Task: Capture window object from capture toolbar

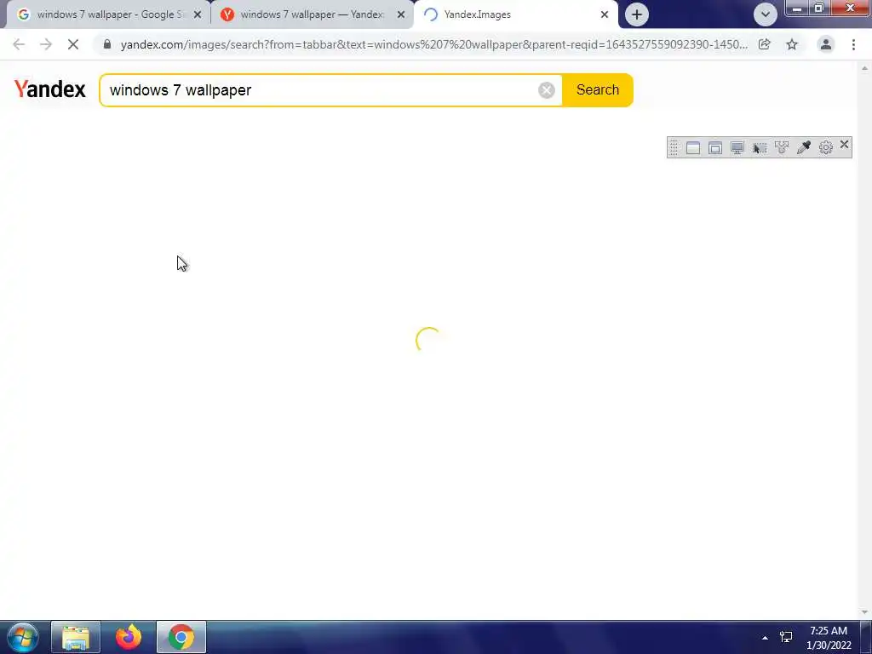Action: tap(715, 147)
